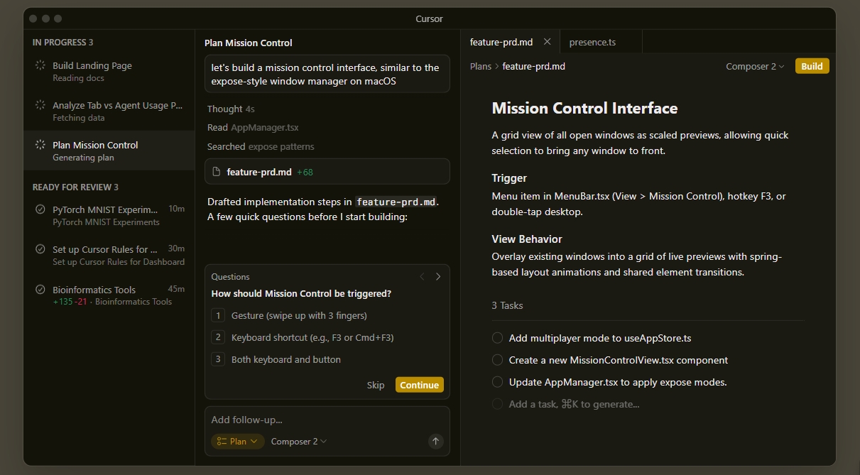
Task: Check the Create MissionControlView.tsx task circle
Action: click(x=497, y=360)
